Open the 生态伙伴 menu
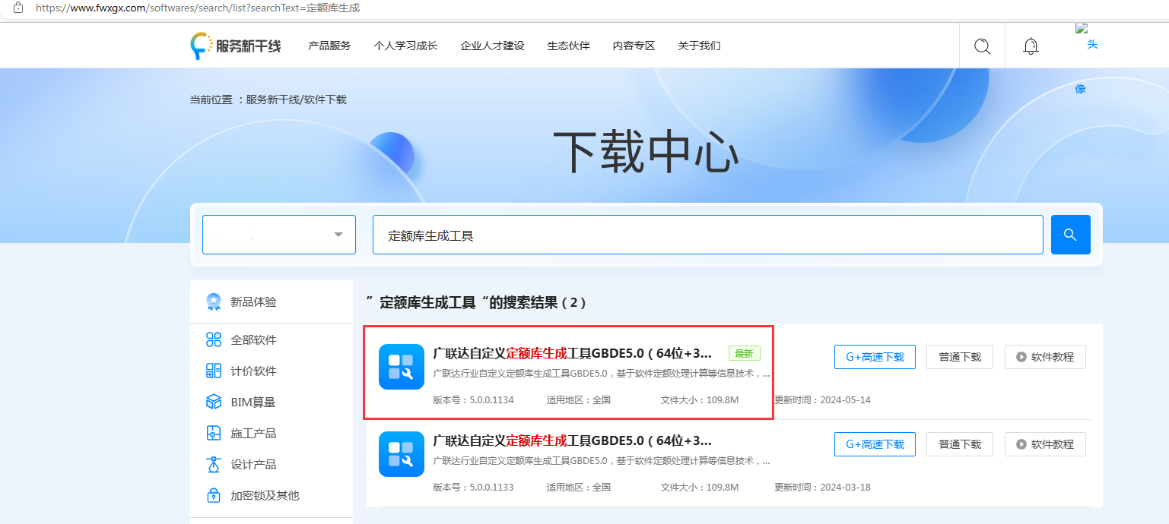The image size is (1169, 524). pos(568,46)
